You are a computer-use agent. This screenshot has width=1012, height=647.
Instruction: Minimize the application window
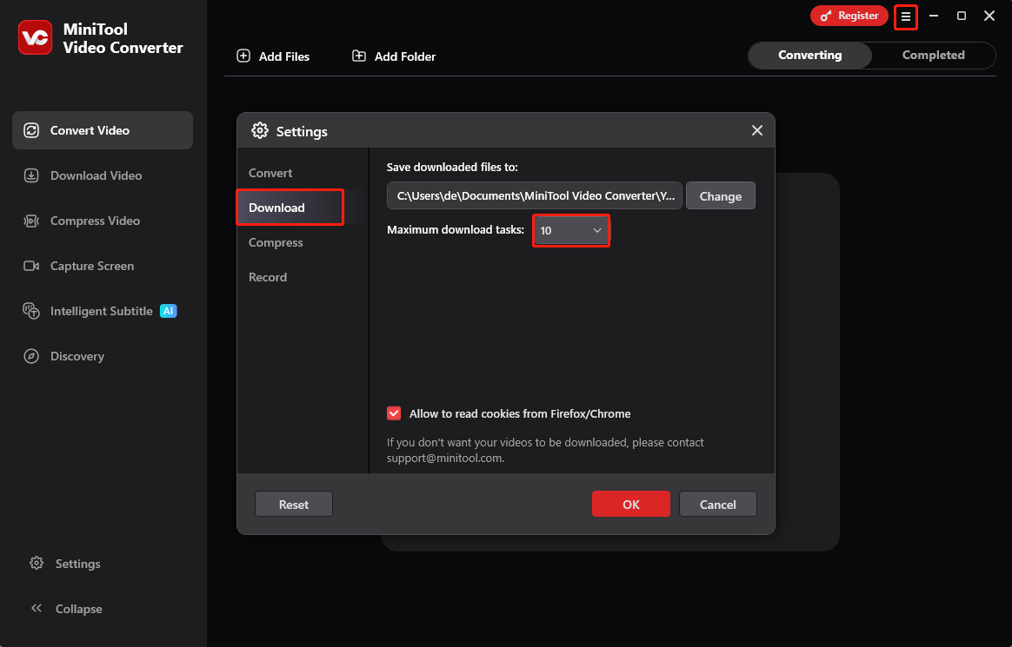tap(933, 17)
